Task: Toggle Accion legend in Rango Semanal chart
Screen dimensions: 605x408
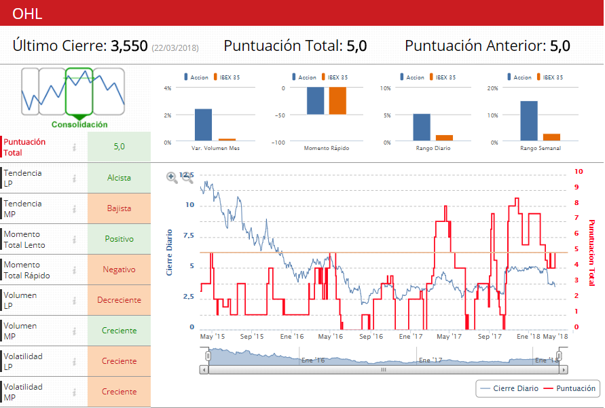Action: tap(519, 77)
